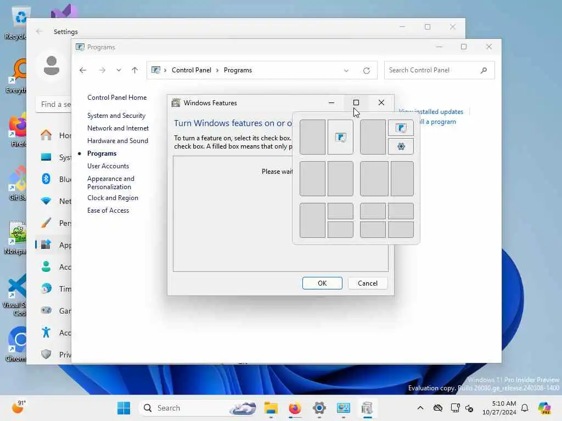Viewport: 562px width, 421px height.
Task: Open Bluetooth in Settings sidebar
Action: click(x=53, y=179)
